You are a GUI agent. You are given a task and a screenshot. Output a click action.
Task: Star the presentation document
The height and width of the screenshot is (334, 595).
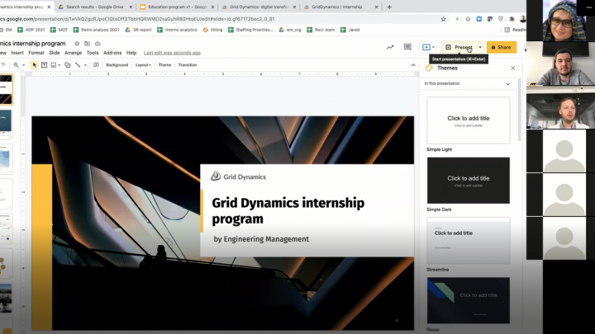[77, 44]
